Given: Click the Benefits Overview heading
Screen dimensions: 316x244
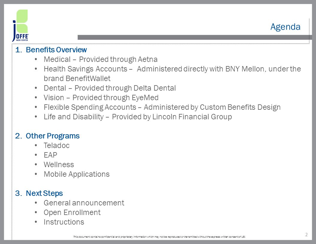Looking at the screenshot, I should (56, 50).
